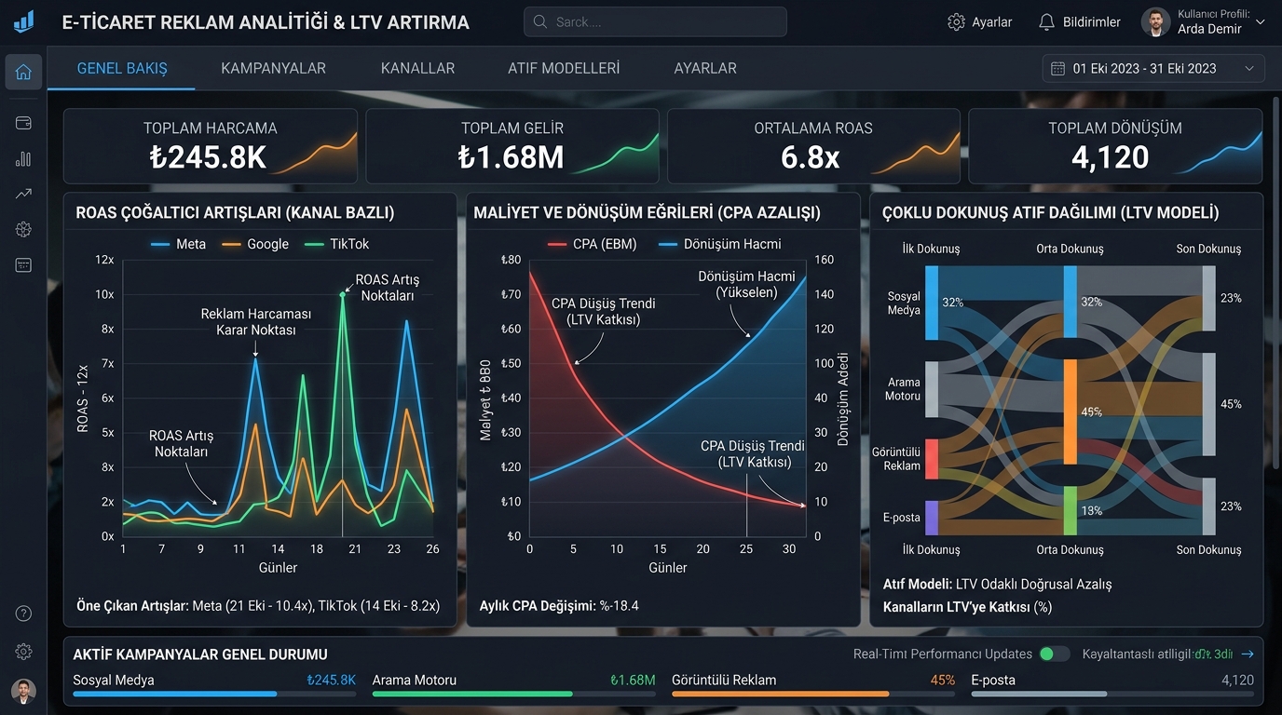The image size is (1282, 715).
Task: Click the "Aylık CPA Değişimi: %-18.4" text
Action: [559, 606]
